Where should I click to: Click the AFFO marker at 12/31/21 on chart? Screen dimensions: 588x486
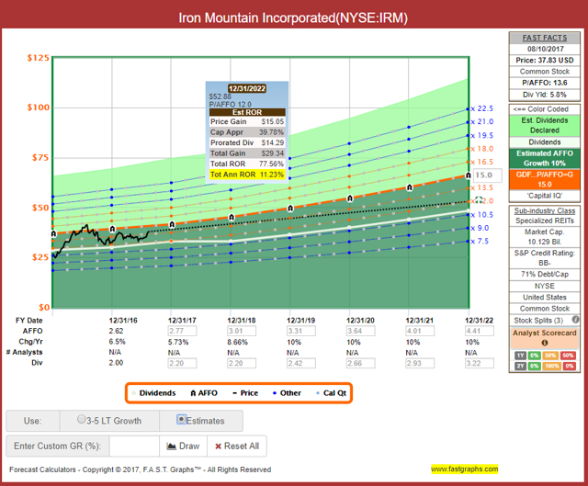[x=409, y=187]
